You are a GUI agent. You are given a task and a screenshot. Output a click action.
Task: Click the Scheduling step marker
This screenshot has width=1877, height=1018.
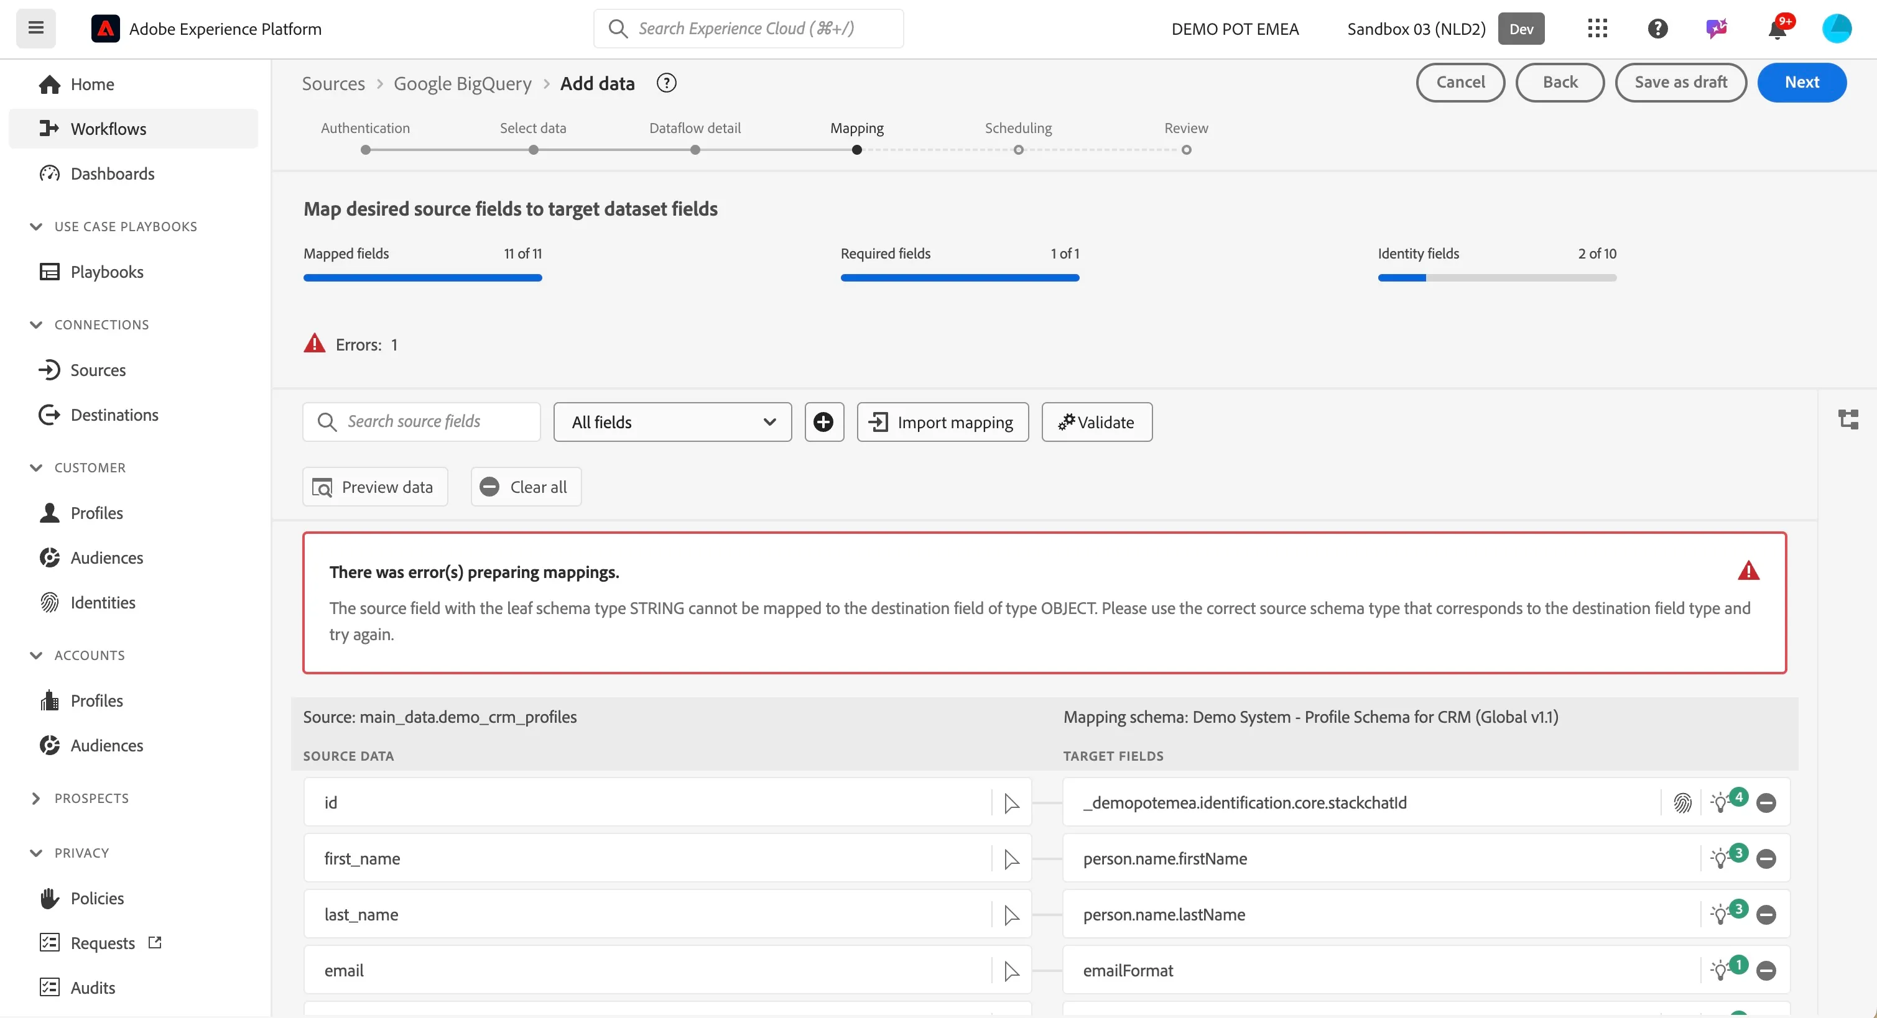(x=1019, y=150)
